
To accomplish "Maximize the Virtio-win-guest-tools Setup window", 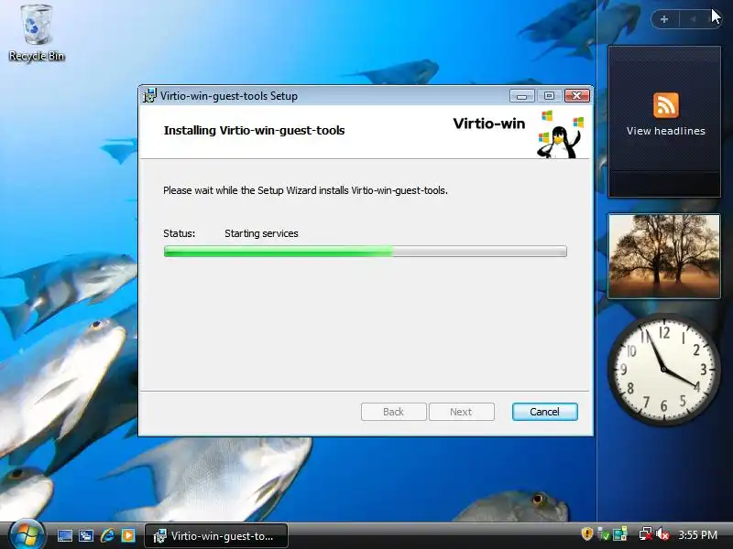I will pos(549,96).
